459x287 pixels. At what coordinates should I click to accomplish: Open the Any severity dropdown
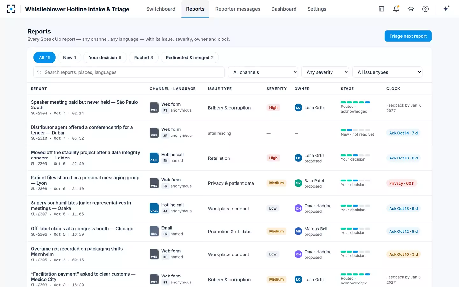325,72
